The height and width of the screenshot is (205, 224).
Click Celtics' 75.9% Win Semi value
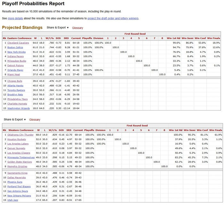pyautogui.click(x=189, y=48)
